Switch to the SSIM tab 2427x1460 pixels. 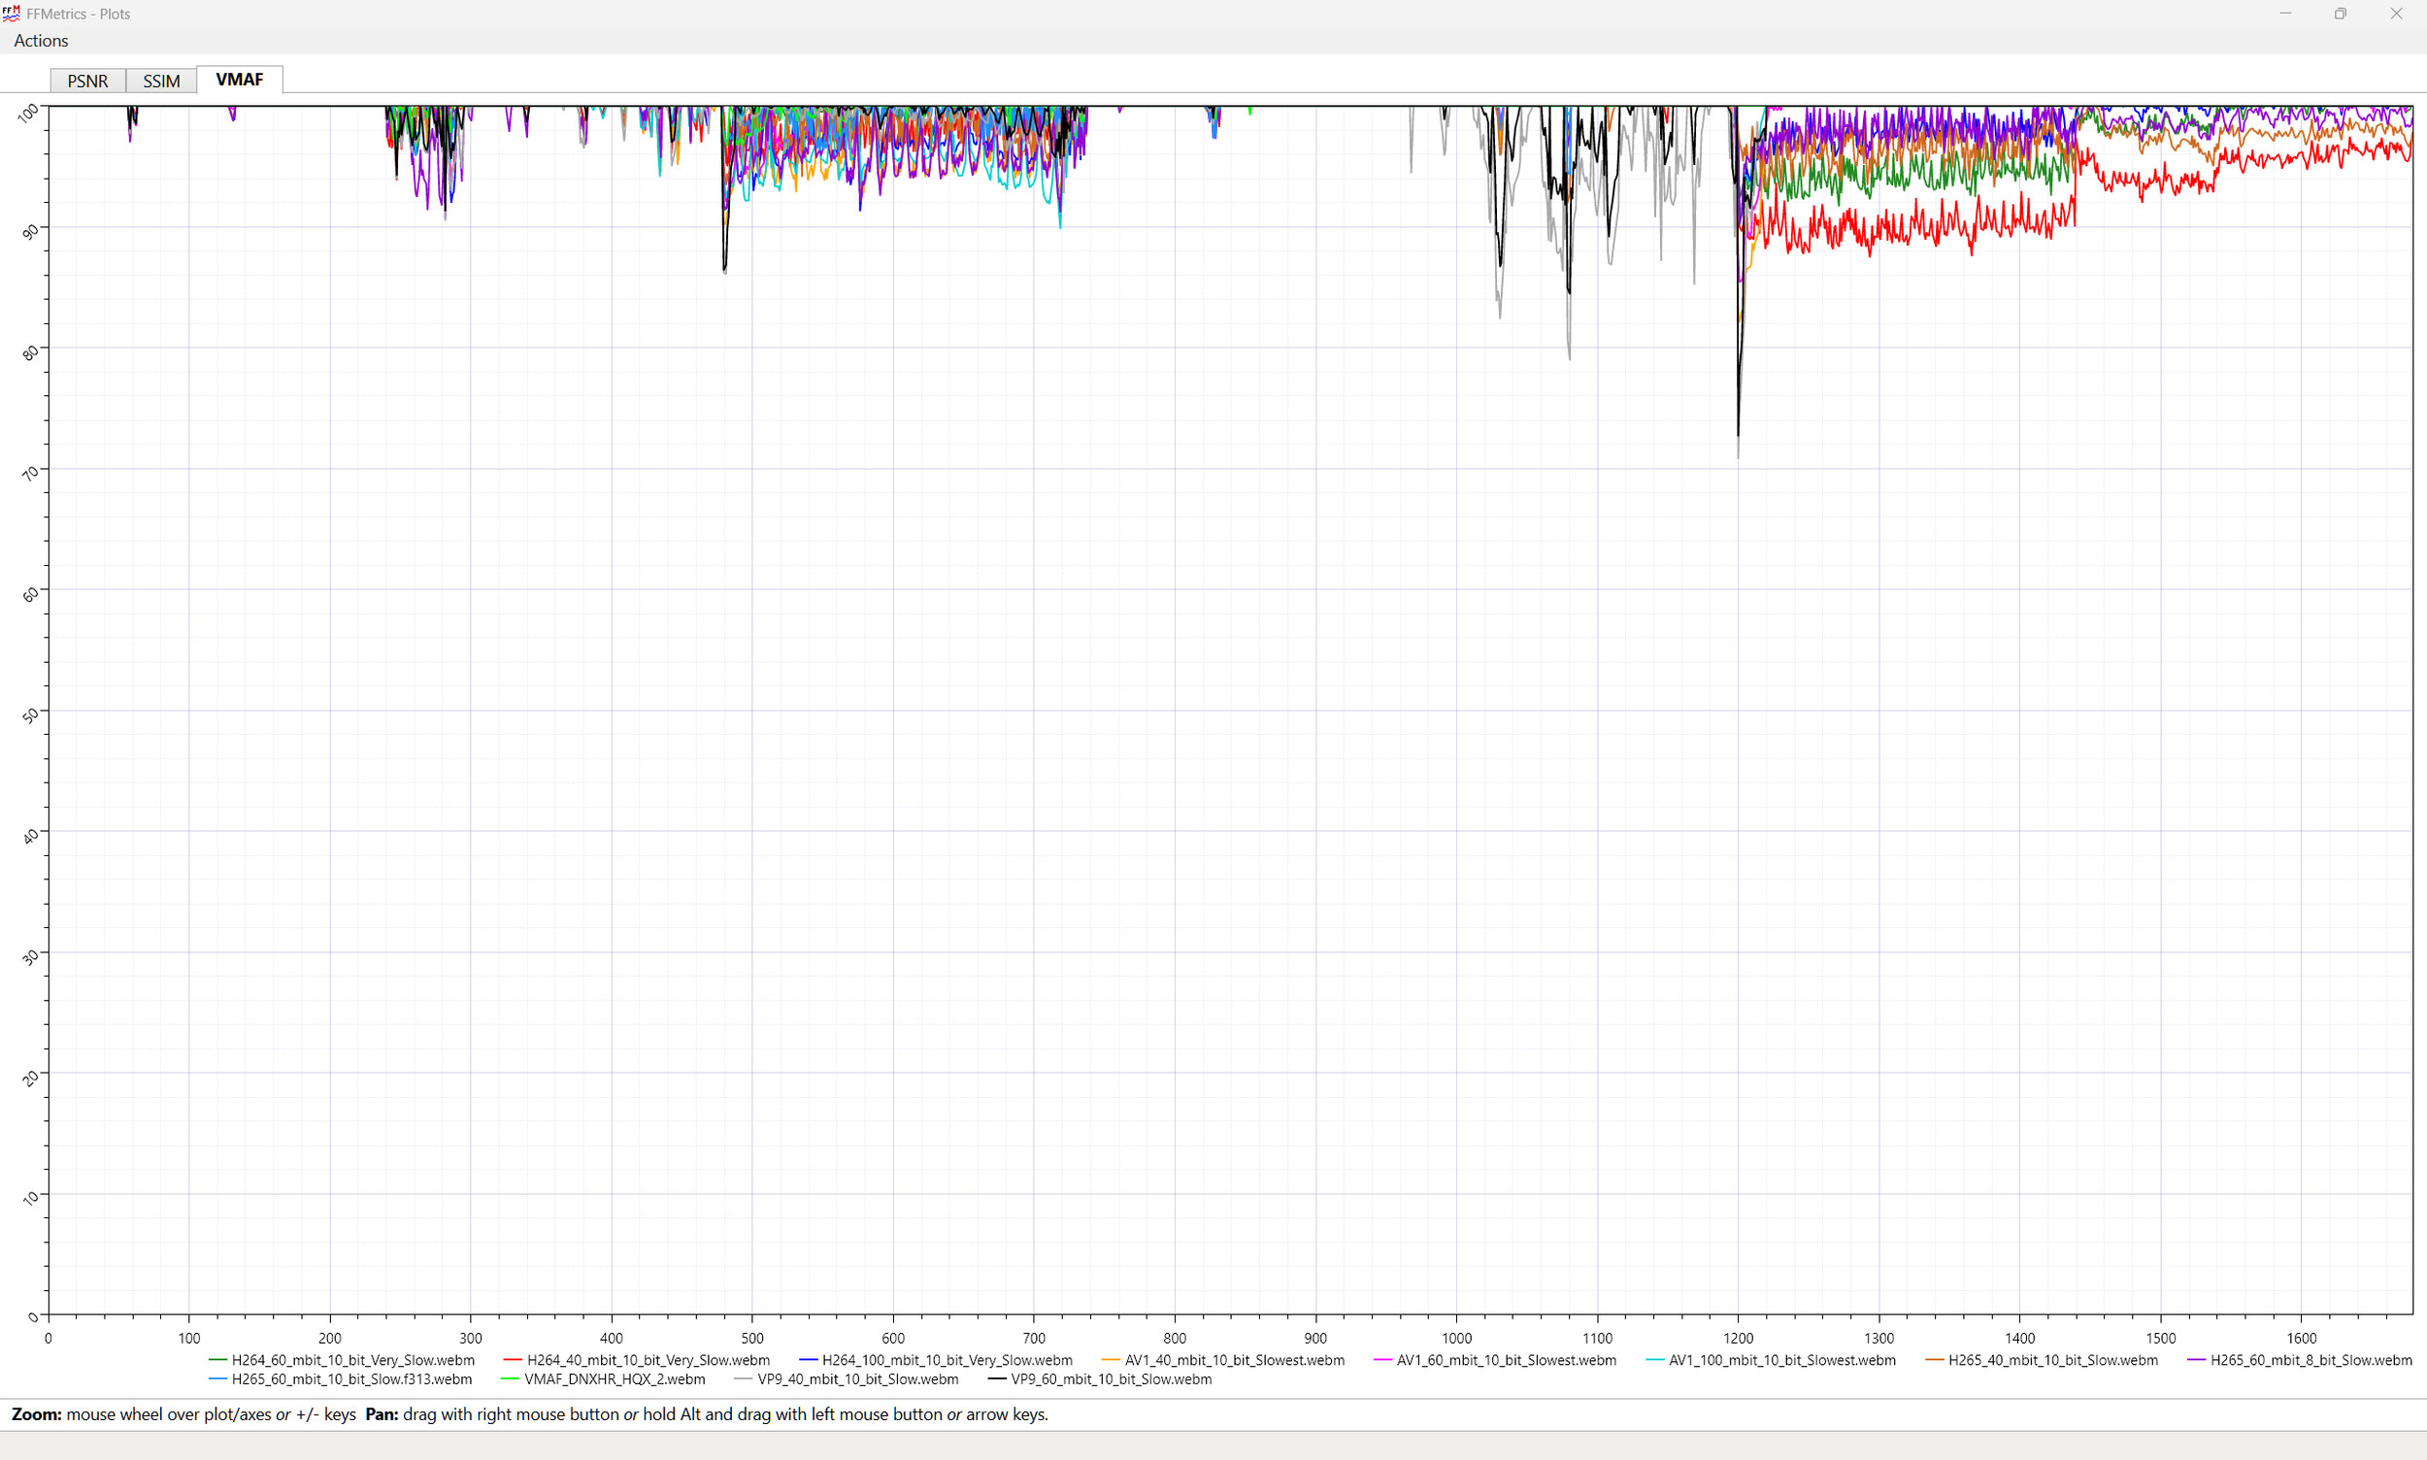(161, 81)
